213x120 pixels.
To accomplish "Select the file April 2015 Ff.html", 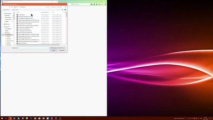I will point(22,43).
